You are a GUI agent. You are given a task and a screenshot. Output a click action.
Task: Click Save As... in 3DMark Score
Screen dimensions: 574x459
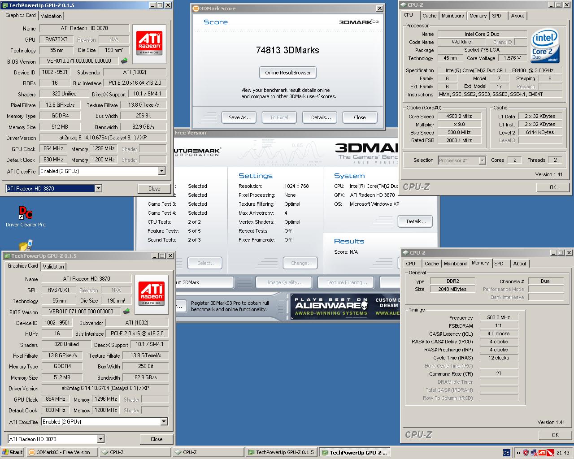[240, 117]
